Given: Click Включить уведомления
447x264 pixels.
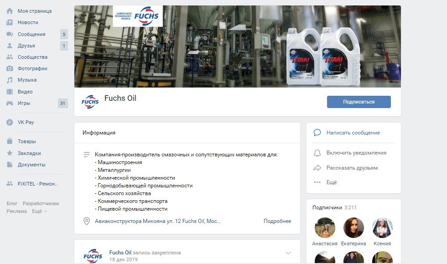Looking at the screenshot, I should click(x=356, y=153).
